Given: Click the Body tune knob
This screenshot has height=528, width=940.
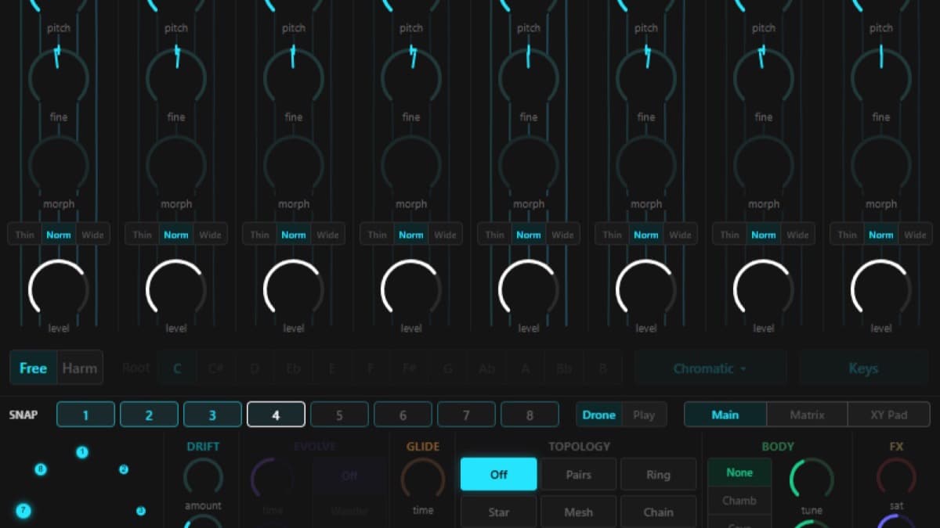Looking at the screenshot, I should (812, 480).
